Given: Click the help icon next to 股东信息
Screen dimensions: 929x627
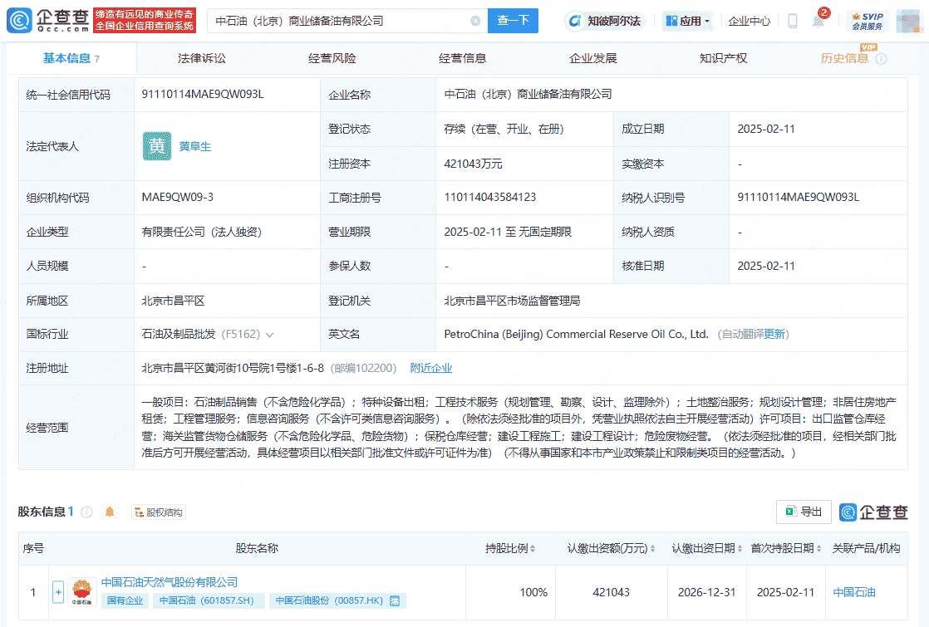Looking at the screenshot, I should point(87,512).
